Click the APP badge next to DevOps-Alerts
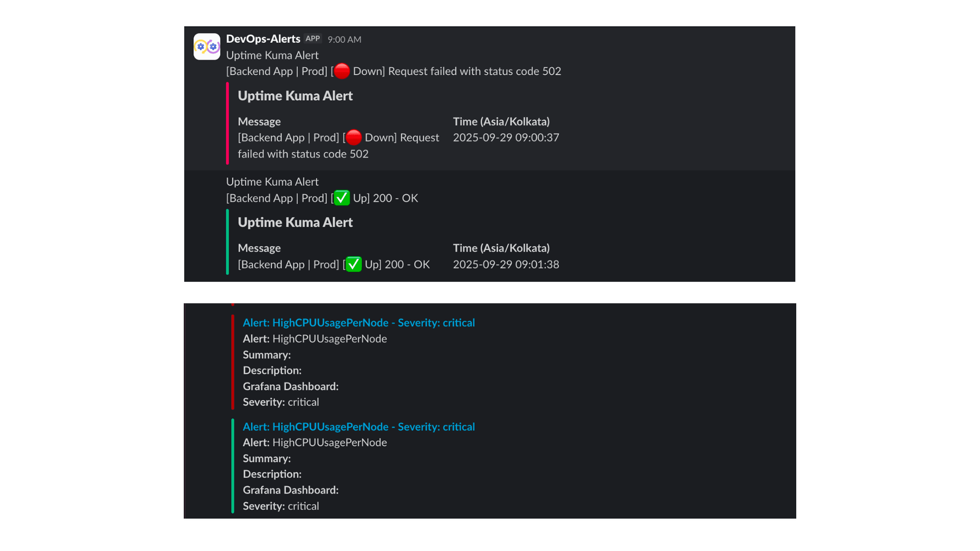The width and height of the screenshot is (980, 551). coord(312,38)
